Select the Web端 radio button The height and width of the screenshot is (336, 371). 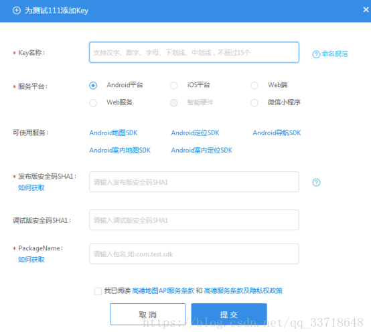pyautogui.click(x=254, y=86)
